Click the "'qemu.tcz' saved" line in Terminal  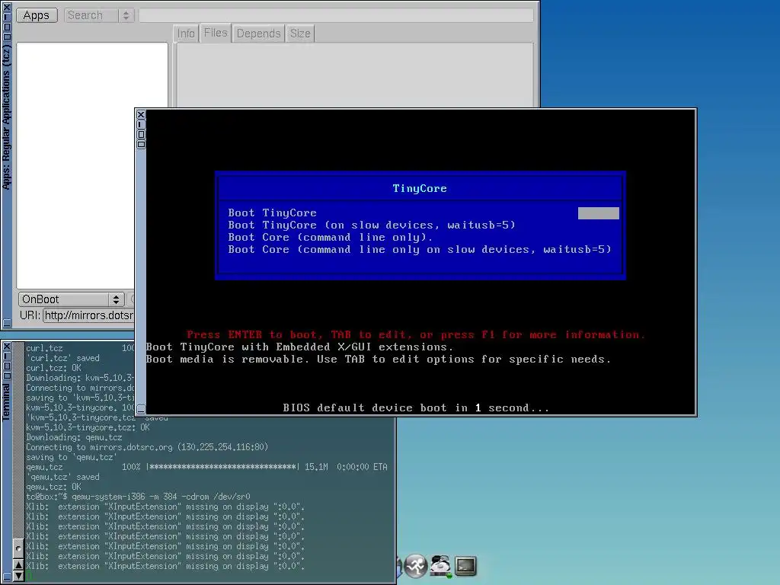pyautogui.click(x=62, y=477)
